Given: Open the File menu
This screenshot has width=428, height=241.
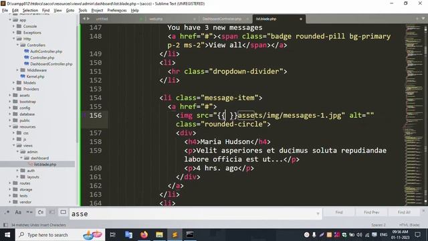Looking at the screenshot, I should (x=5, y=11).
